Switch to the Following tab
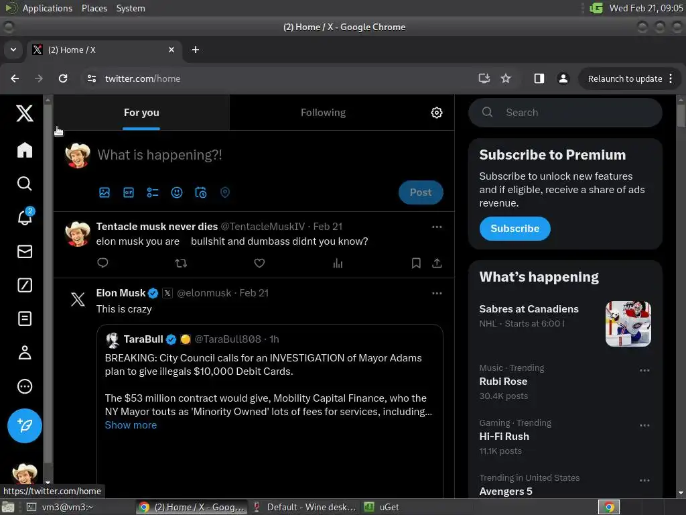686x515 pixels. 324,113
